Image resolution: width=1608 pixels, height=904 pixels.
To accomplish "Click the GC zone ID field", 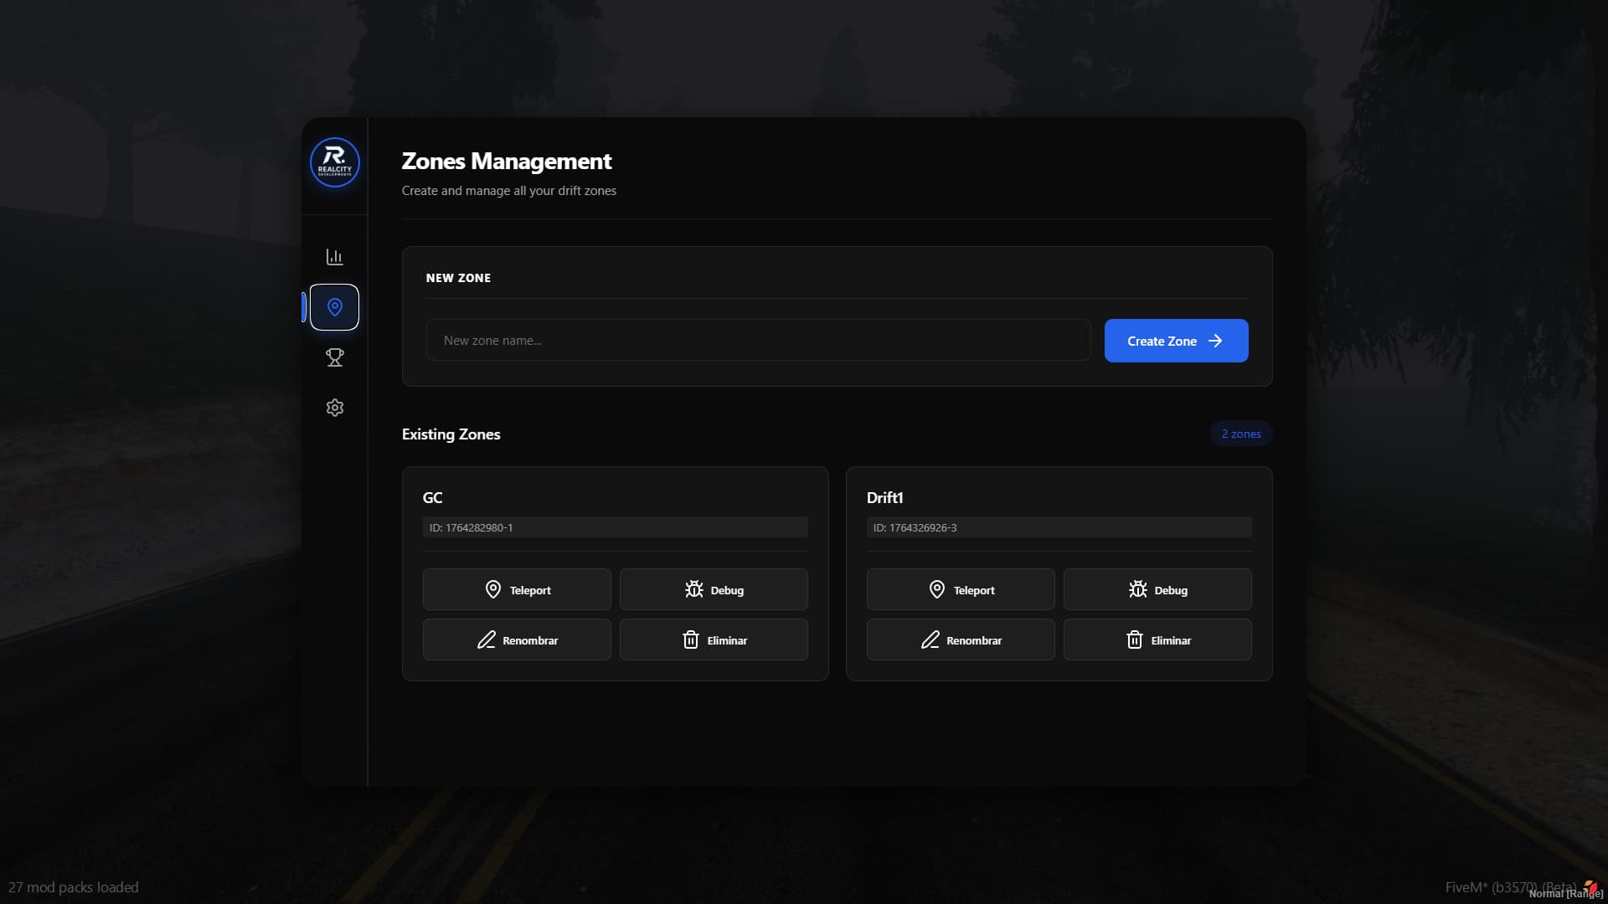I will click(615, 527).
